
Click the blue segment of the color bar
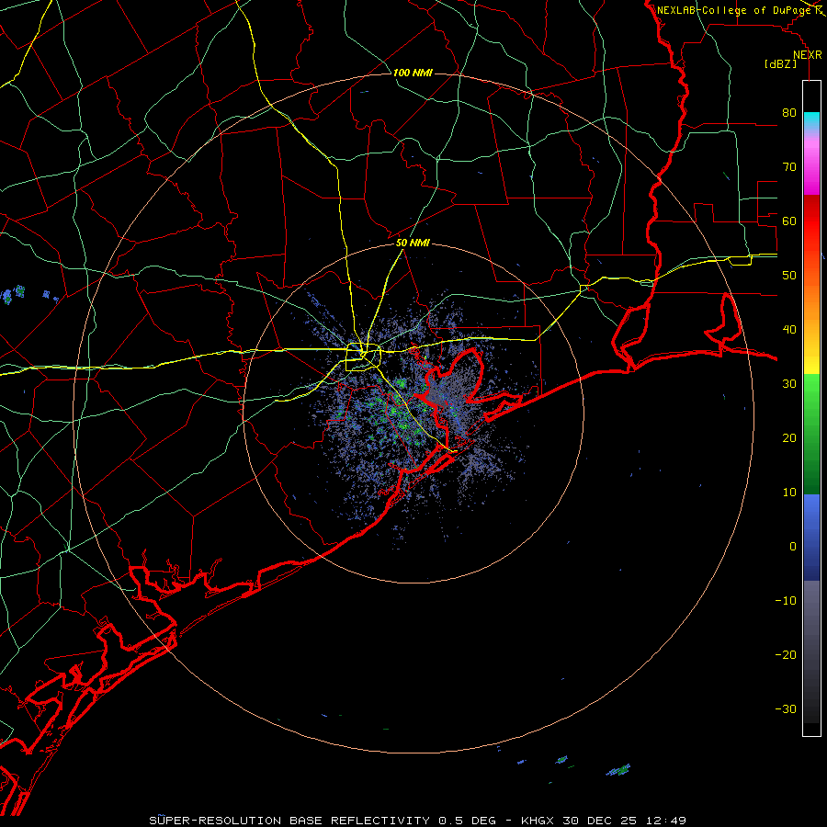point(811,538)
